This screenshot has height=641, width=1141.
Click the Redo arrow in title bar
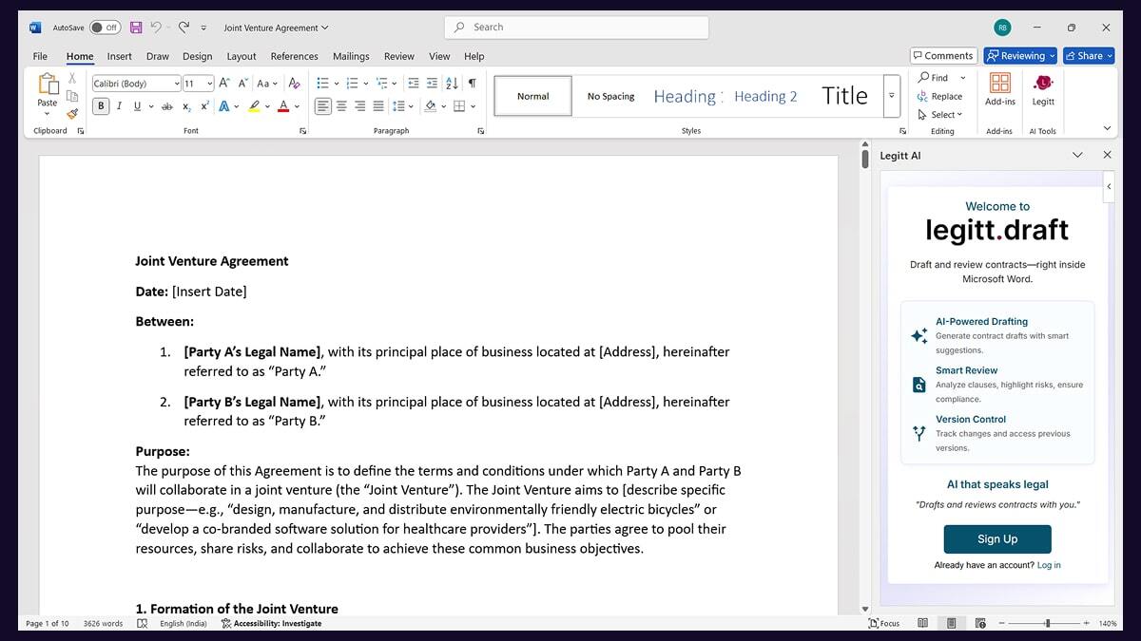(184, 28)
